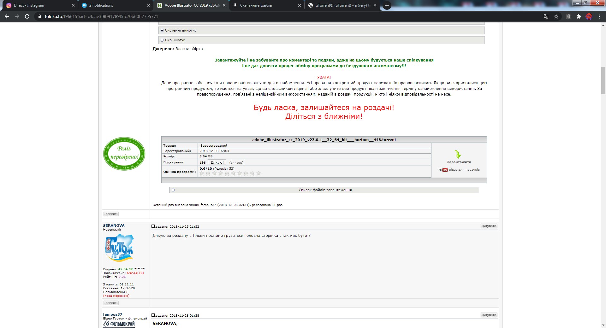Click the scrollbar down arrow
Screen dimensions: 606x328
click(x=603, y=325)
